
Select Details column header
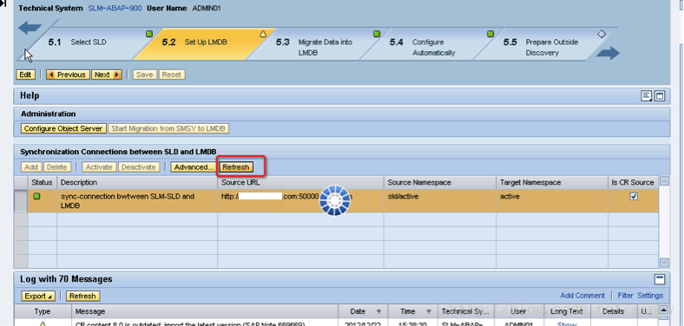coord(613,311)
